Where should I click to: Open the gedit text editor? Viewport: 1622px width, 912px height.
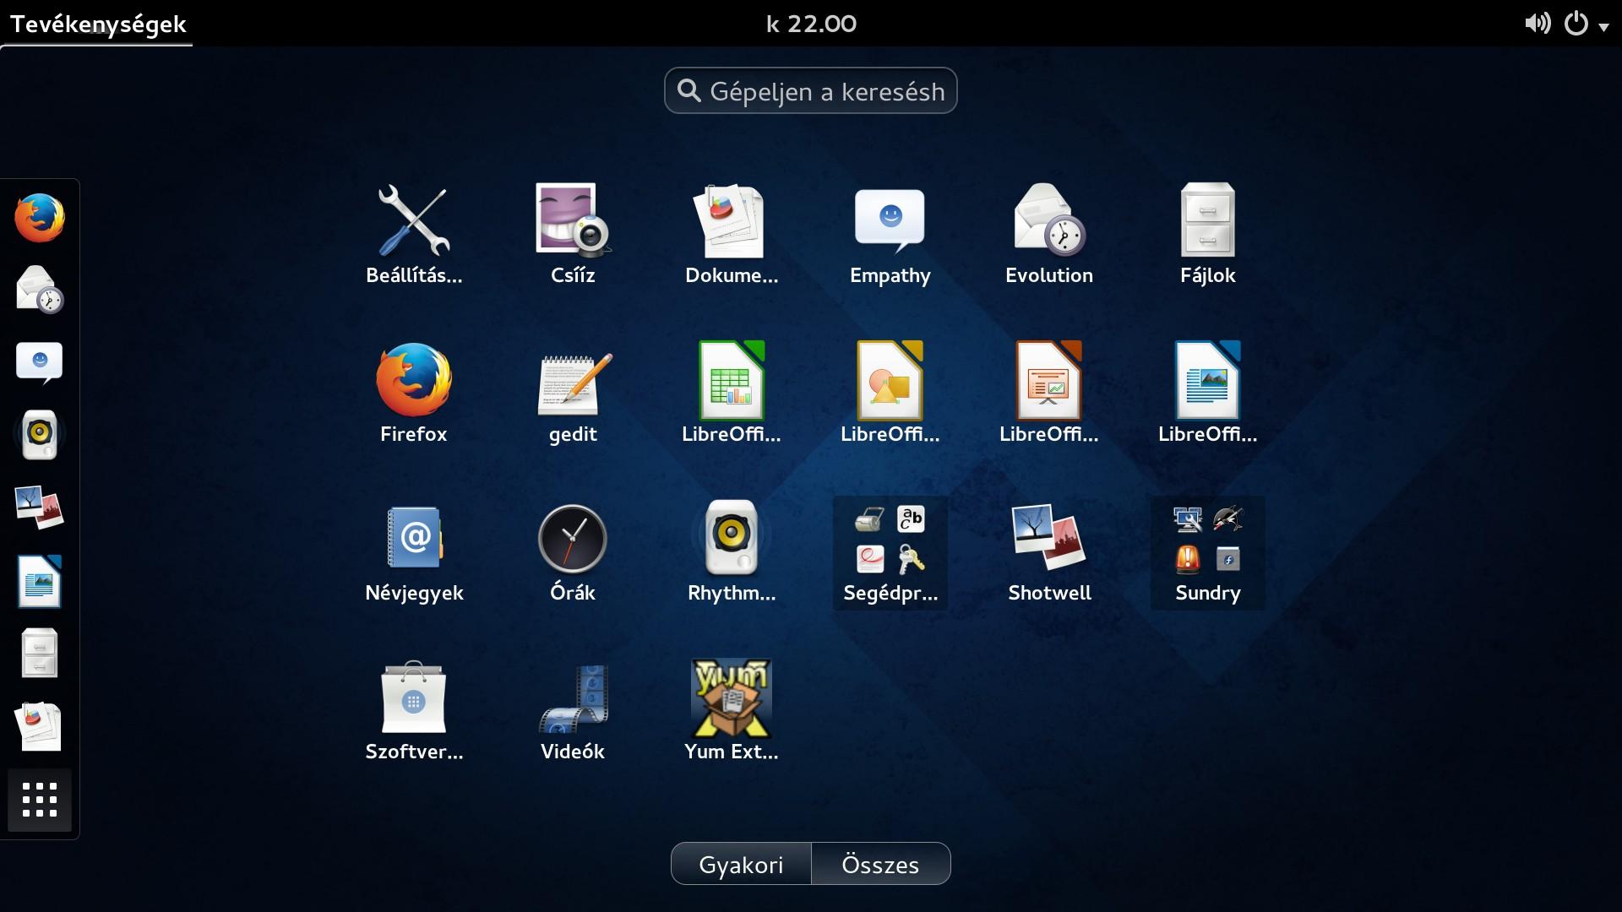tap(573, 394)
